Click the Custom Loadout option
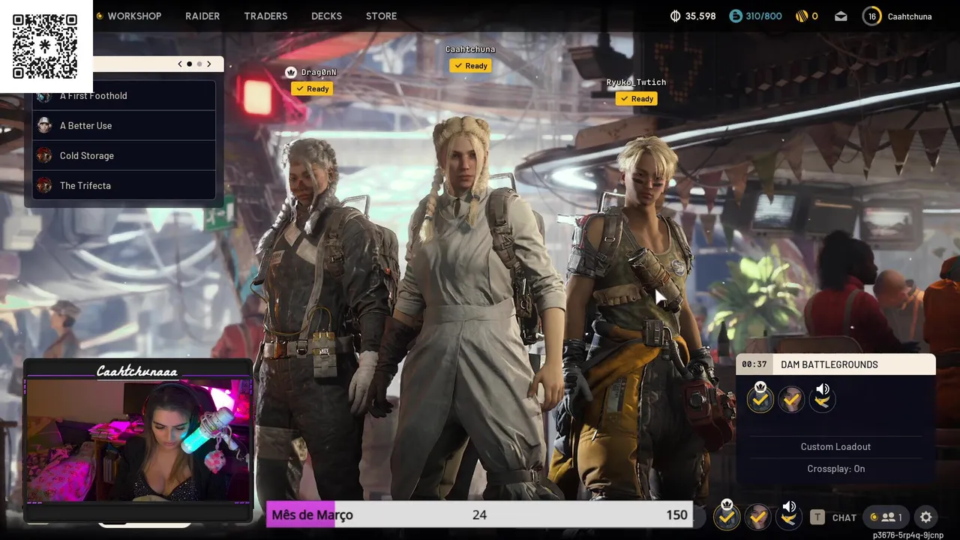Viewport: 960px width, 540px height. 835,446
